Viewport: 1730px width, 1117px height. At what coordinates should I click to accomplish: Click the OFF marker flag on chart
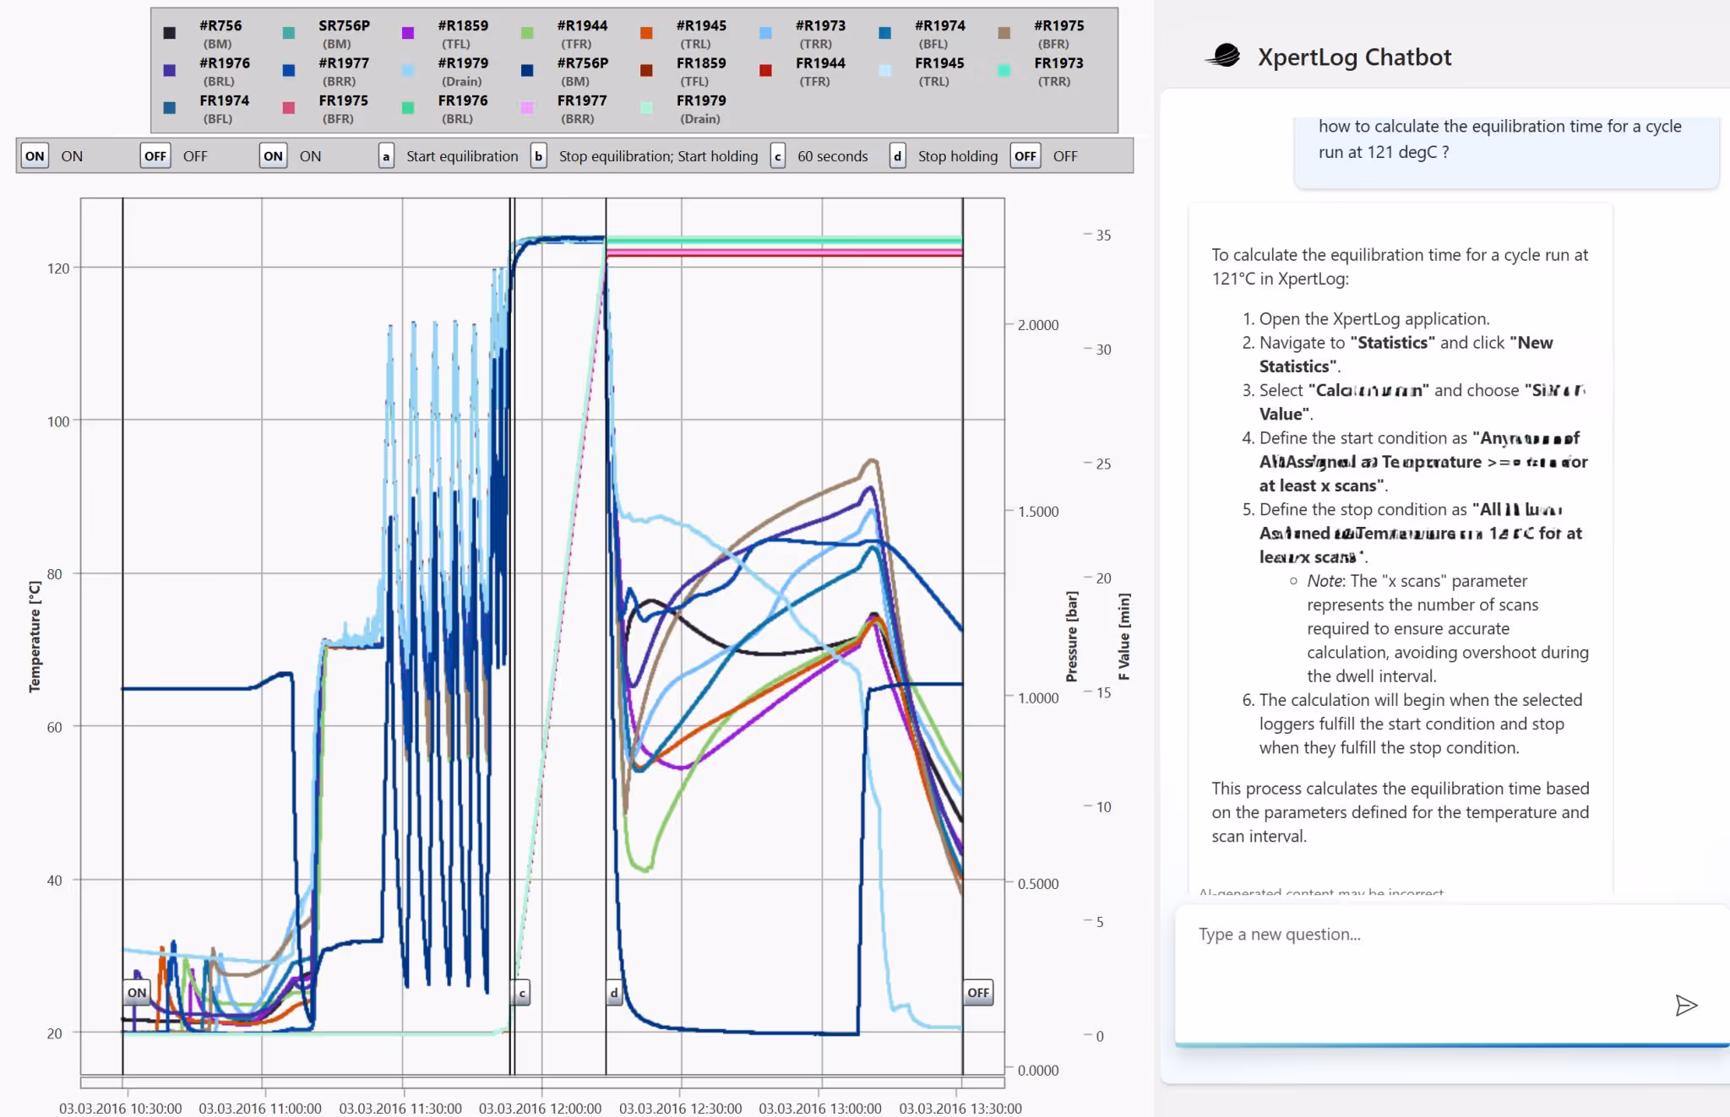[978, 992]
